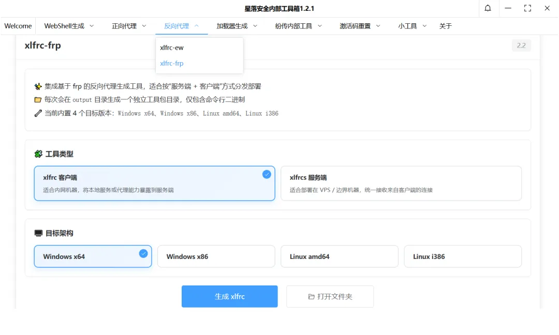This screenshot has height=335, width=559.
Task: Click the pencil icon beside target versions line
Action: tap(38, 113)
